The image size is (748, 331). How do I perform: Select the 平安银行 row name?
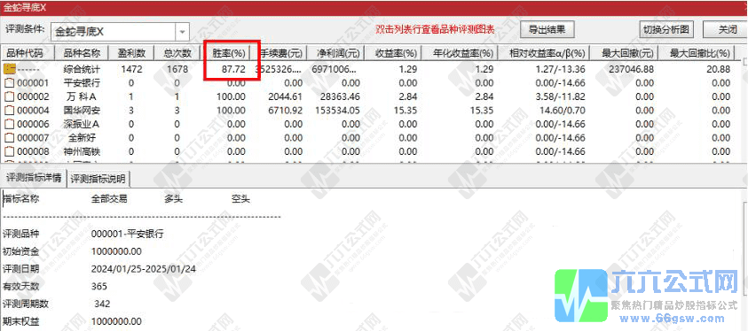[82, 83]
